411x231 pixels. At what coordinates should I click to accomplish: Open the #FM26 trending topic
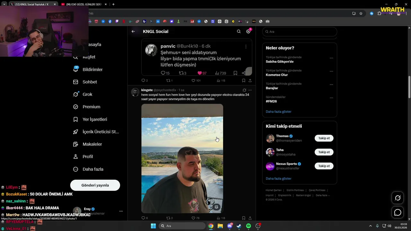pos(271,101)
